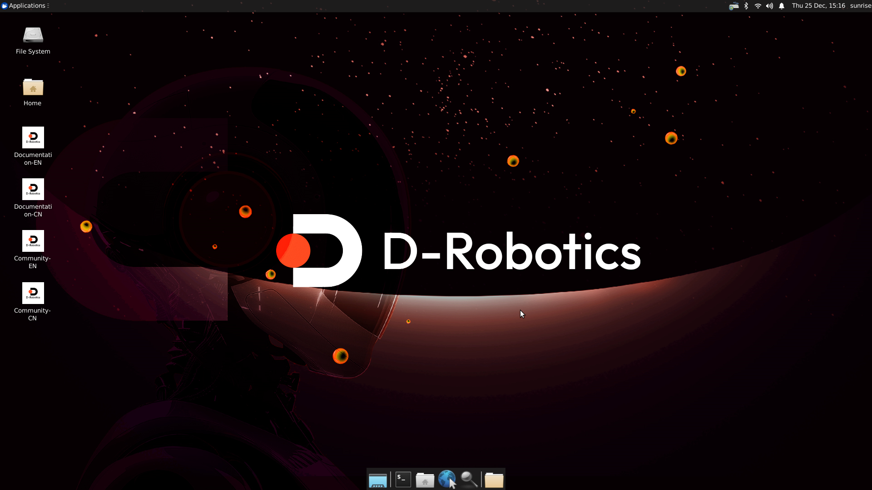Select Community-CN desktop shortcut
The width and height of the screenshot is (872, 490).
point(33,301)
